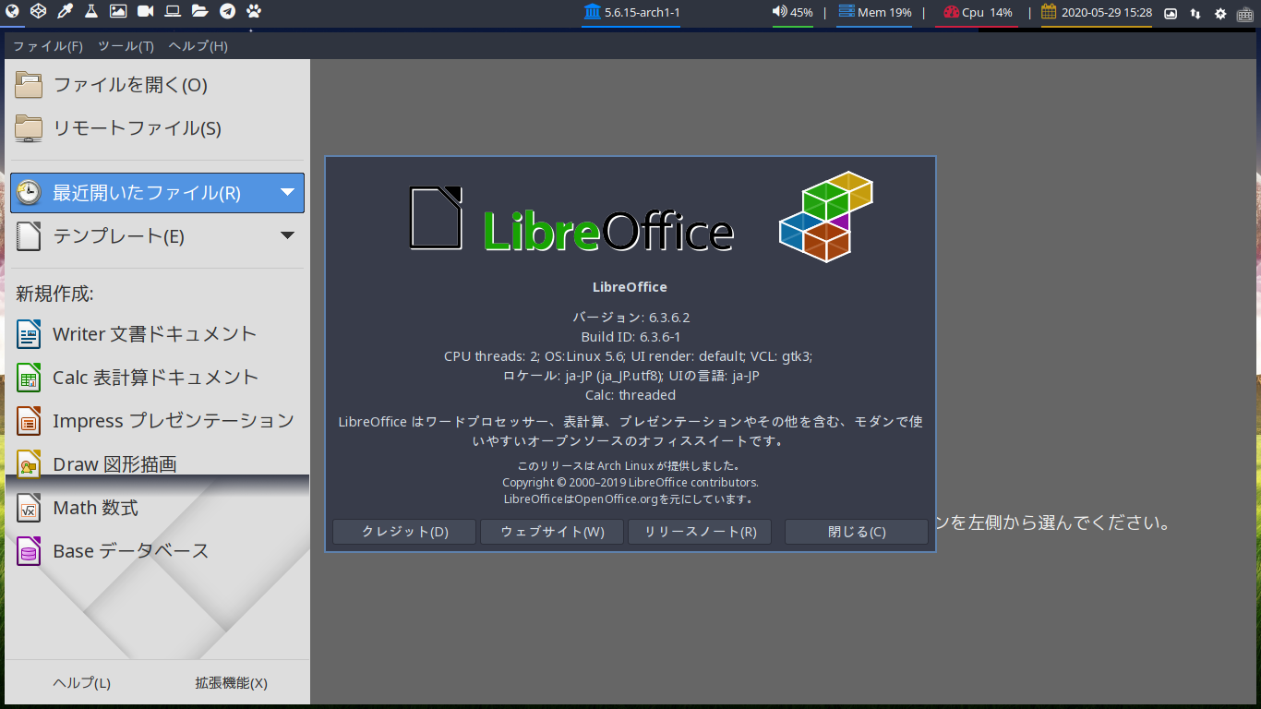Click リモートファイル(S) remote folder icon

[x=29, y=128]
